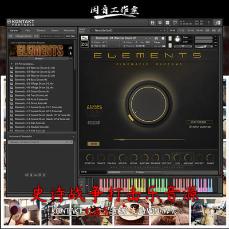Select the HOME tab at instrument bottom
The image size is (229, 229).
[x=93, y=172]
